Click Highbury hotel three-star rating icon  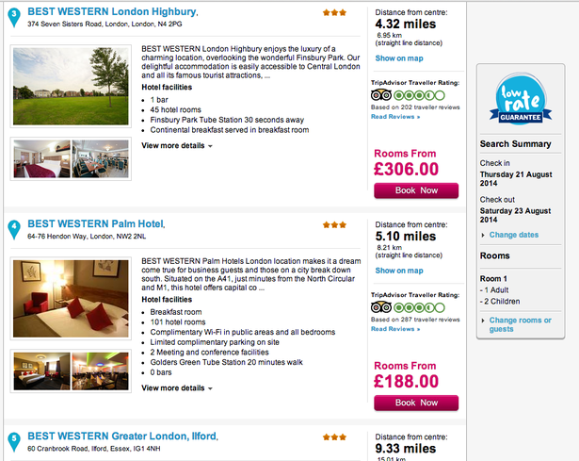(x=334, y=12)
